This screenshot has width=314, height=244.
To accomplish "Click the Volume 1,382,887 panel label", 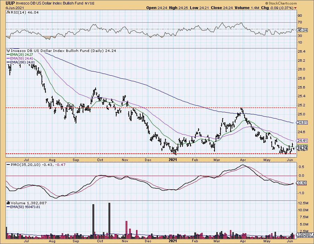I will [x=23, y=202].
